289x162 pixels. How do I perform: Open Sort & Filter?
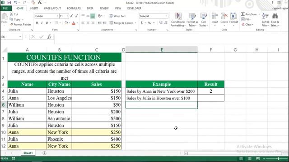point(266,20)
